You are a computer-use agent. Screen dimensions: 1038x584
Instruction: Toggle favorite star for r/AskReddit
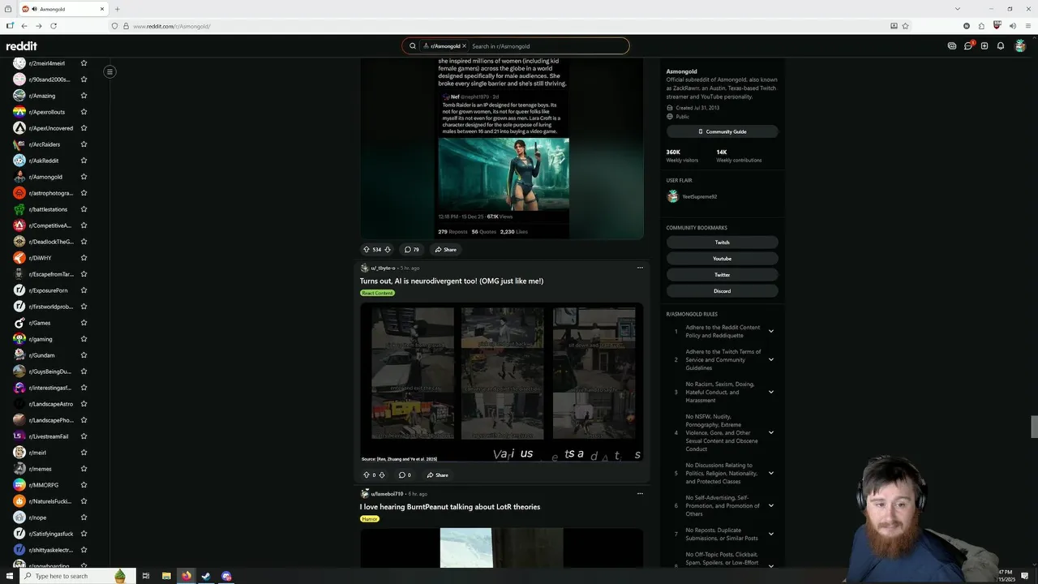pos(84,161)
